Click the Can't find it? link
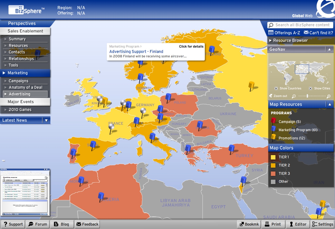This screenshot has height=229, width=335. 318,33
